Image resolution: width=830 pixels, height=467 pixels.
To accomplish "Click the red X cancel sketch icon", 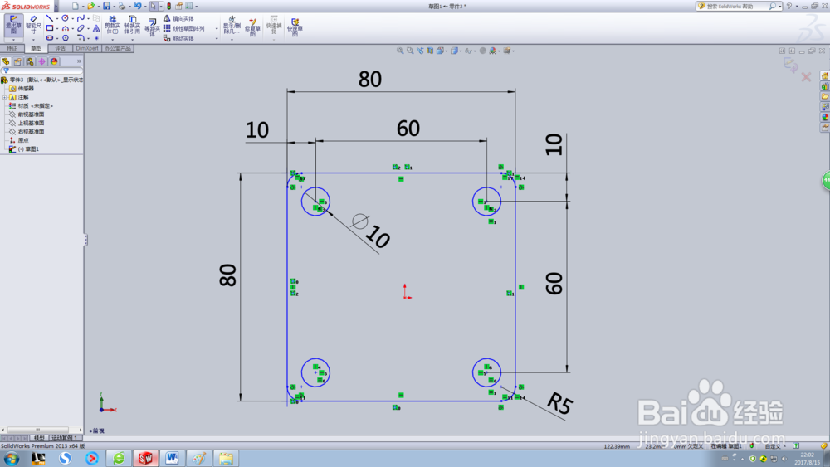I will coord(806,77).
